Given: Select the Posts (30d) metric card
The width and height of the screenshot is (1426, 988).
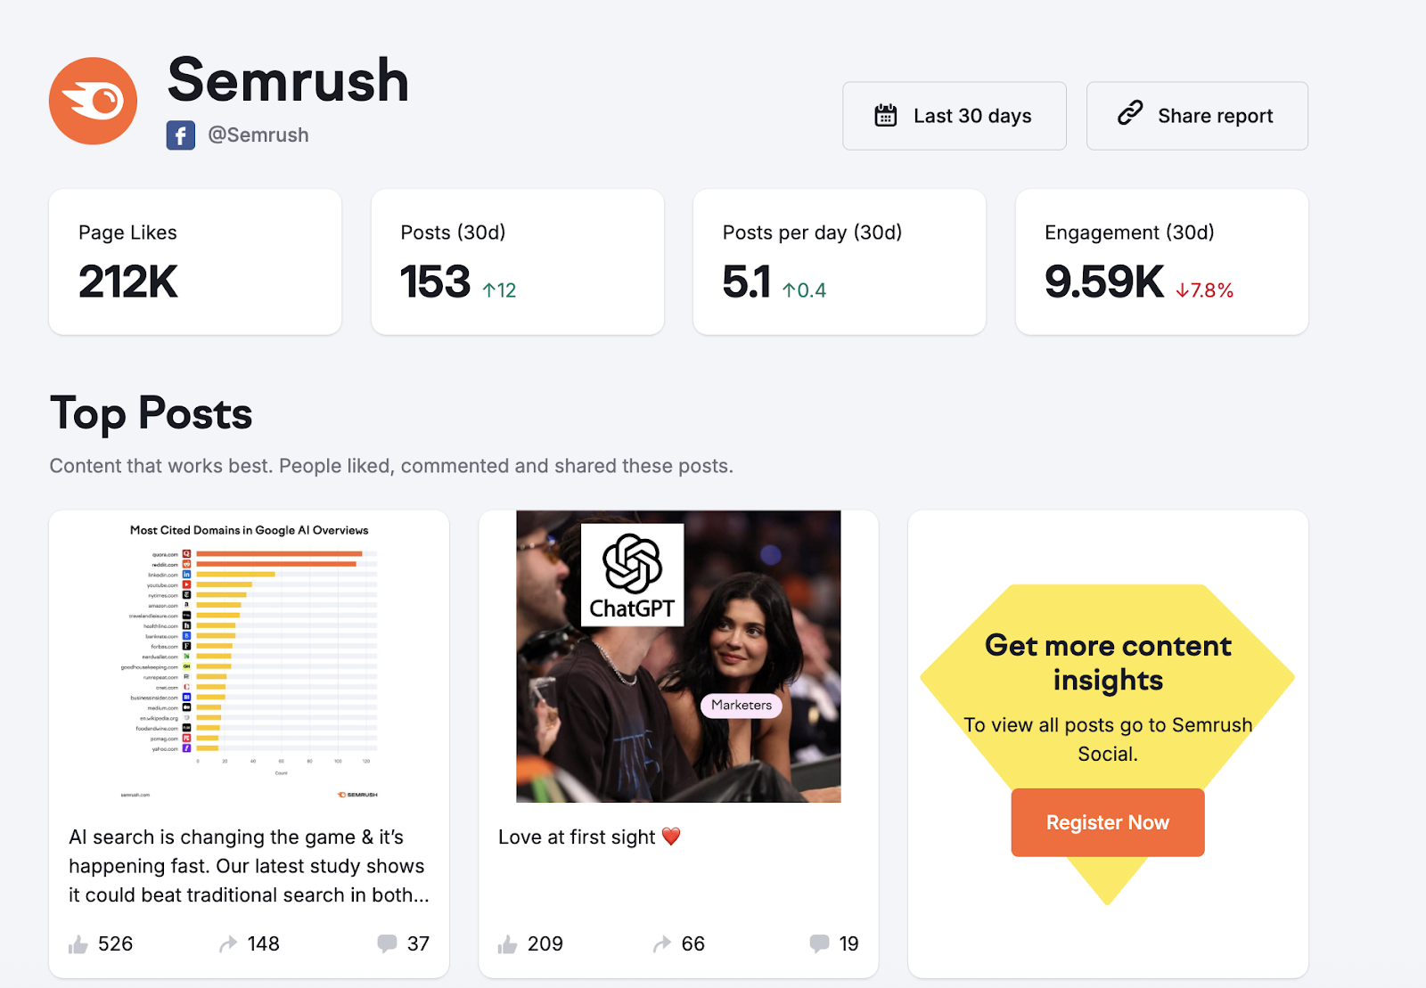Looking at the screenshot, I should pos(517,262).
